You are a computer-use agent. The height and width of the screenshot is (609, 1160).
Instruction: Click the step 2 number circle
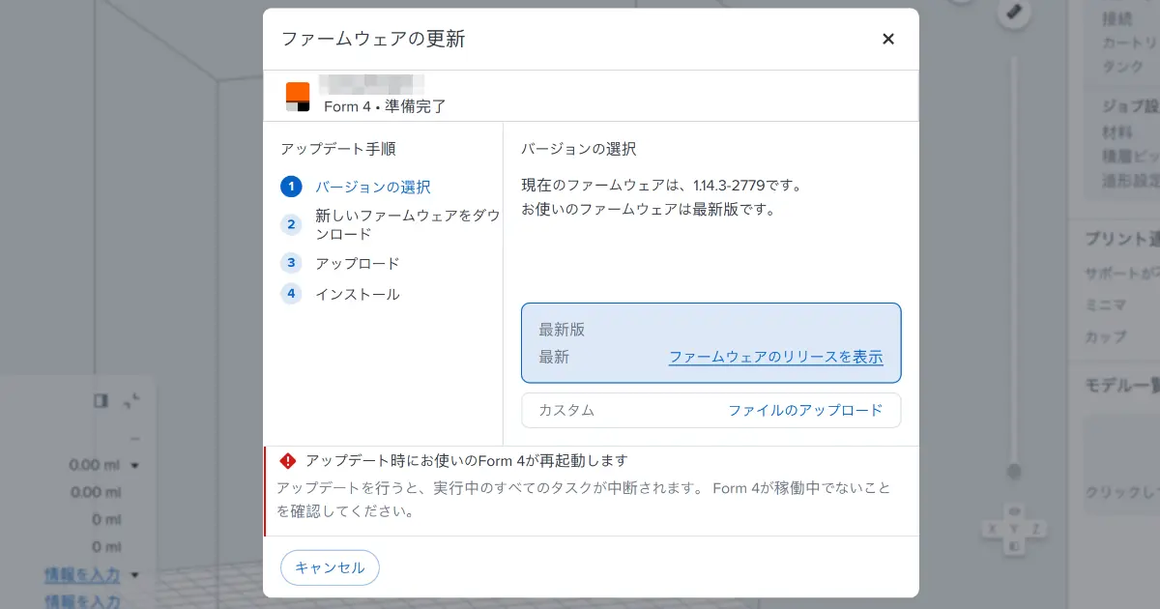[x=291, y=225]
